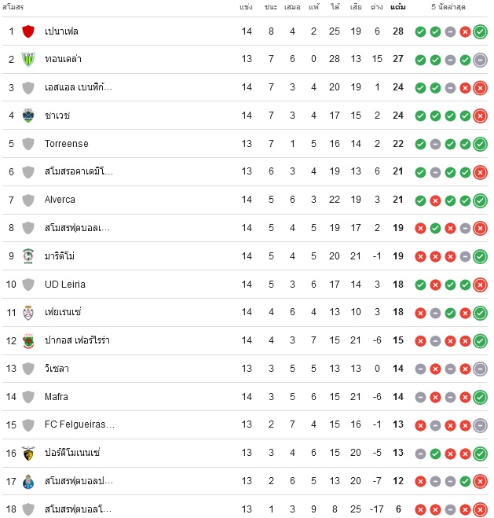Screen dimensions: 494x518
Task: Click the placeholder shield crest beside Alverca
Action: click(28, 200)
